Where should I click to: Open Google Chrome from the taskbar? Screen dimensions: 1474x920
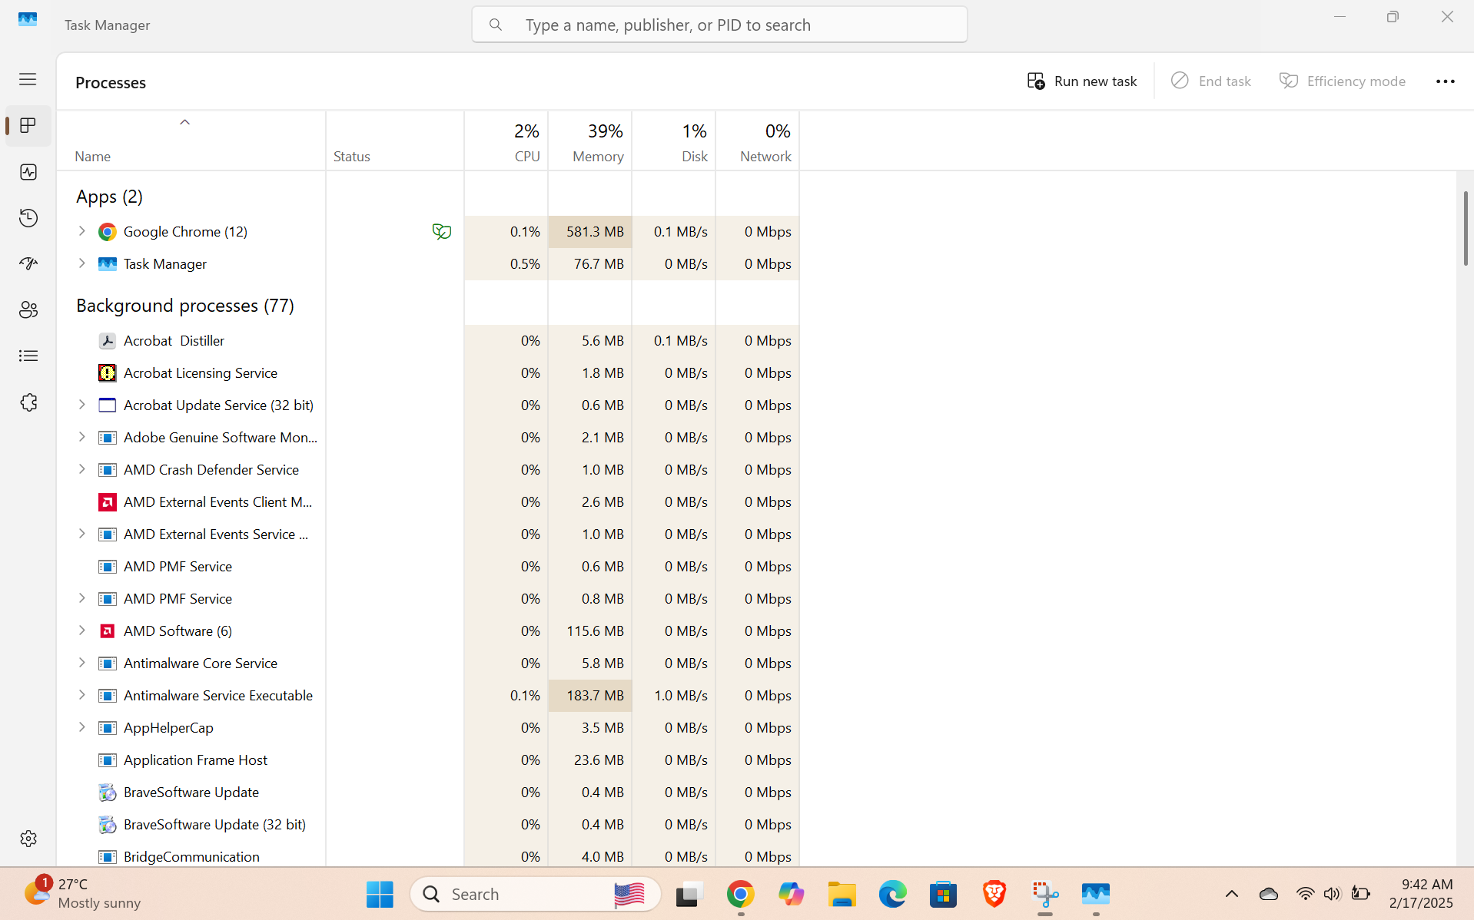coord(740,894)
